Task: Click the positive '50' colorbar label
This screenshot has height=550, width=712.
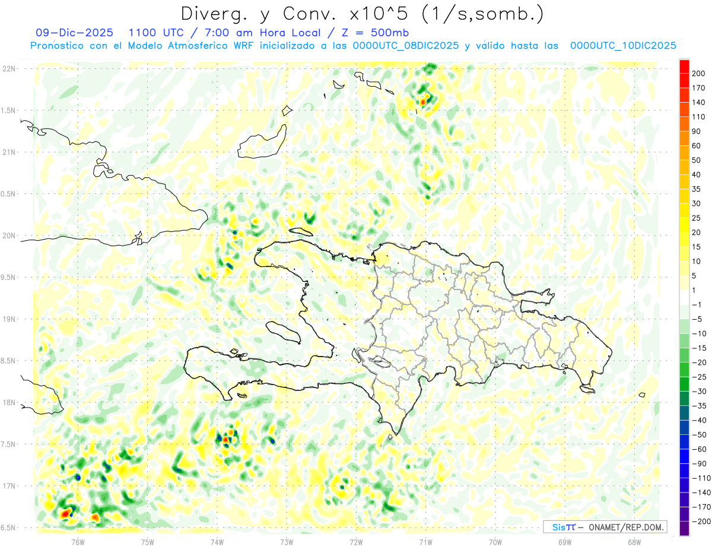Action: tap(697, 160)
